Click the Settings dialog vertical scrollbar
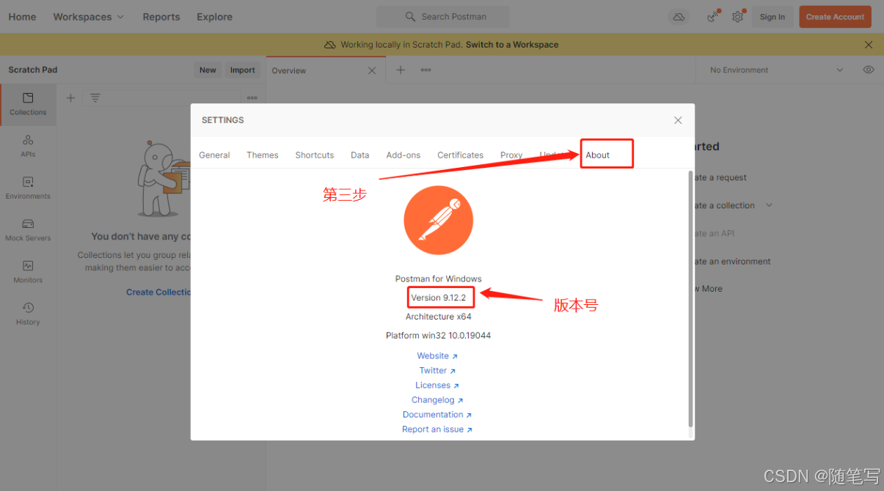 [690, 299]
